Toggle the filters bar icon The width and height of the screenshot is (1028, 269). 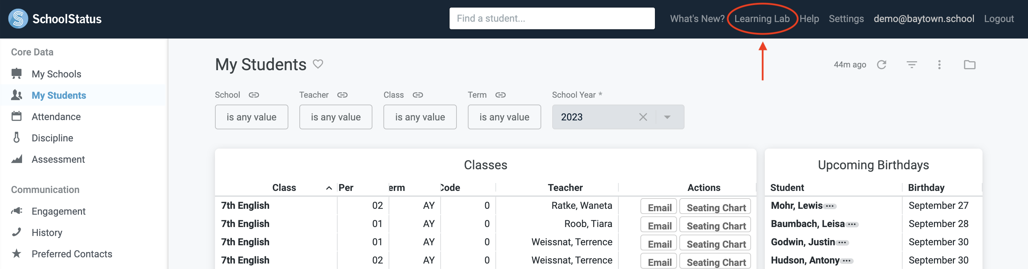pyautogui.click(x=912, y=65)
